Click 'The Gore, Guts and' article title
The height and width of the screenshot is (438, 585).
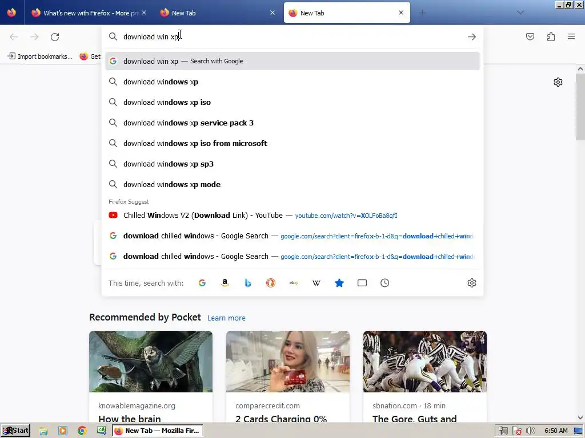415,419
